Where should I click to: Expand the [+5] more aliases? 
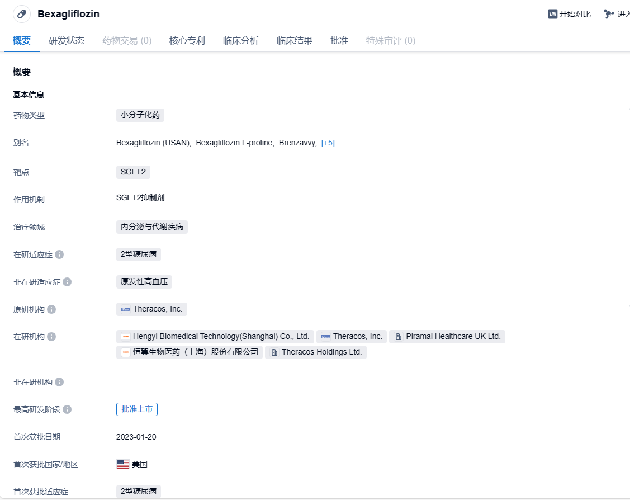click(328, 143)
